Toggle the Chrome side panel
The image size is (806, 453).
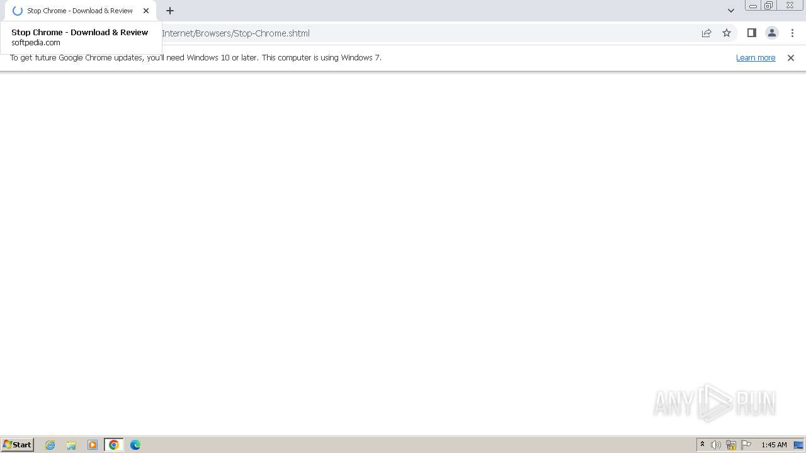[751, 33]
